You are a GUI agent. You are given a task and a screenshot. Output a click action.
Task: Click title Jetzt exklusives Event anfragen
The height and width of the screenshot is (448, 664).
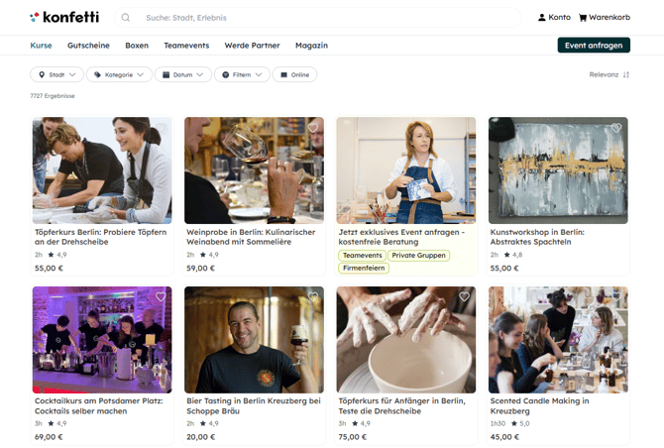click(401, 237)
